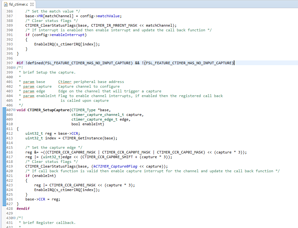
Task: Click matchValue field on line 387
Action: pos(108,16)
